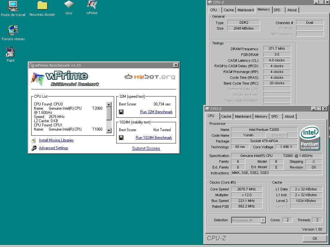Click the Channels # Dual field

coord(310,23)
